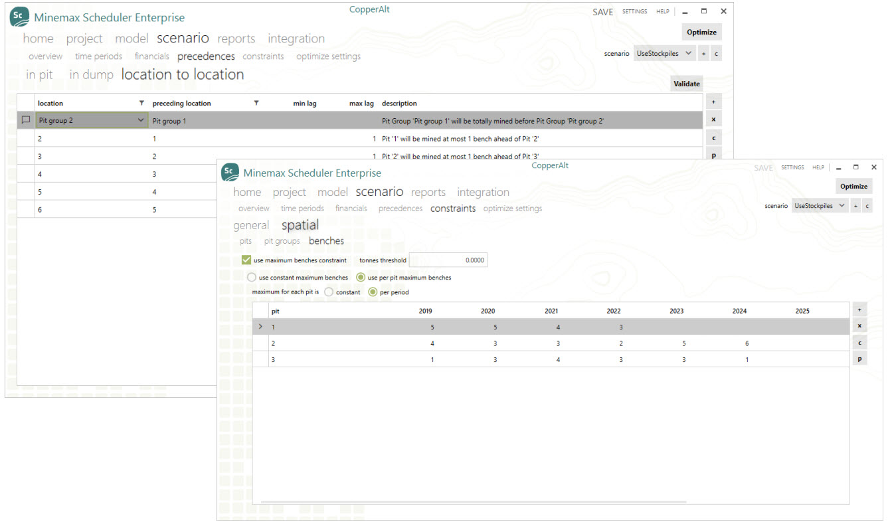Click scenario c button in front window
This screenshot has width=888, height=524.
pos(867,206)
